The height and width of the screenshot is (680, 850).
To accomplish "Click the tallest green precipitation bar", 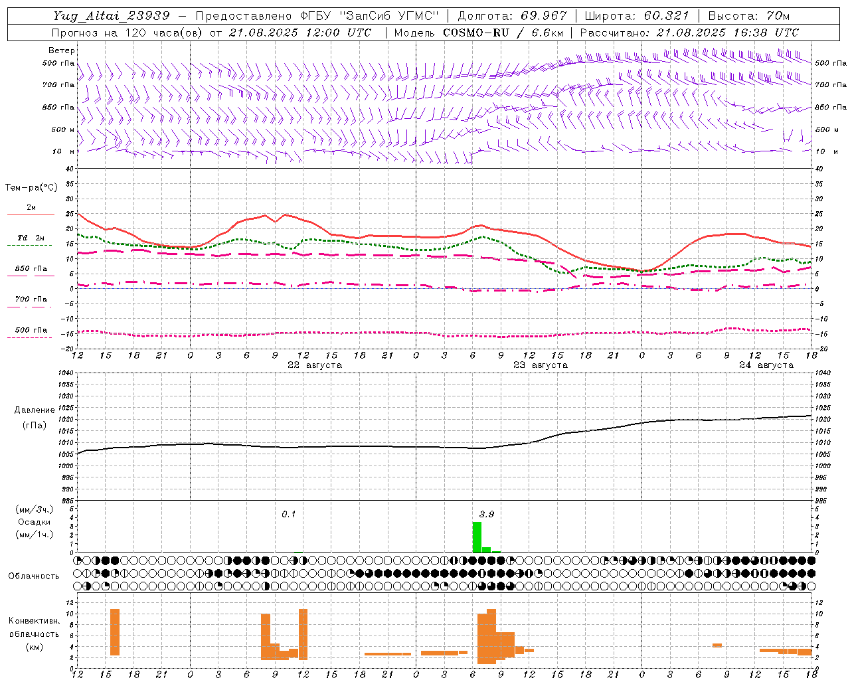I will pos(477,537).
